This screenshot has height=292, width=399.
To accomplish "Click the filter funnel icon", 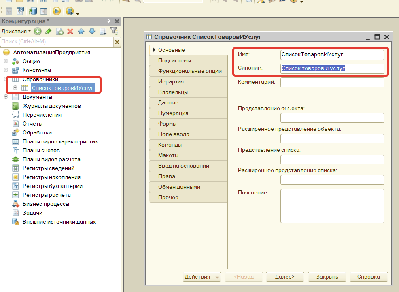I will click(x=114, y=31).
